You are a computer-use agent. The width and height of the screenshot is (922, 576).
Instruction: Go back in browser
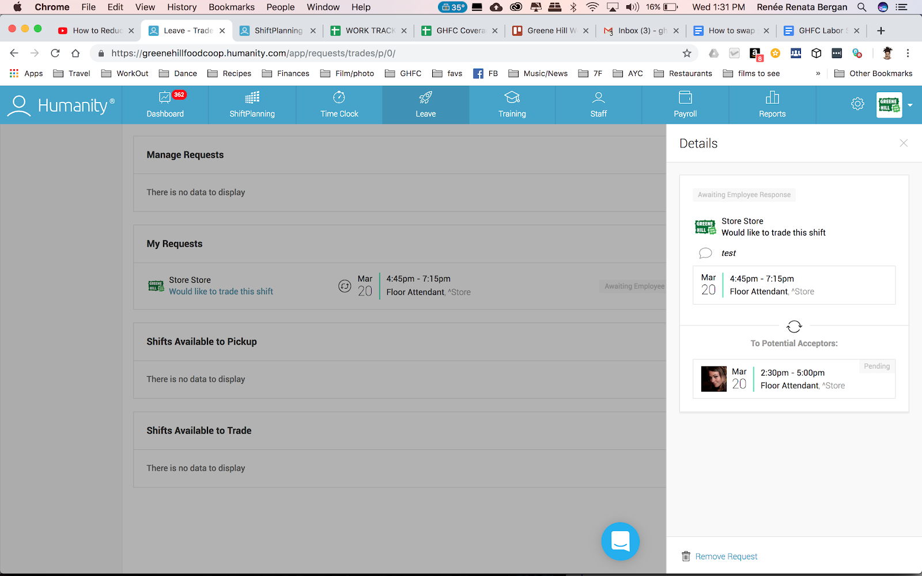coord(14,53)
